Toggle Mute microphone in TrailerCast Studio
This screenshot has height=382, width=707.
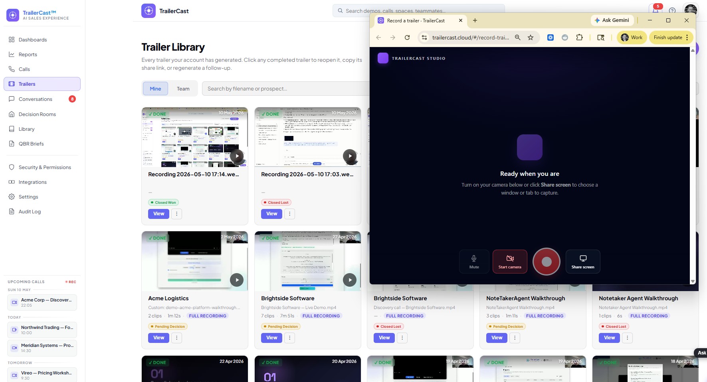(x=474, y=262)
